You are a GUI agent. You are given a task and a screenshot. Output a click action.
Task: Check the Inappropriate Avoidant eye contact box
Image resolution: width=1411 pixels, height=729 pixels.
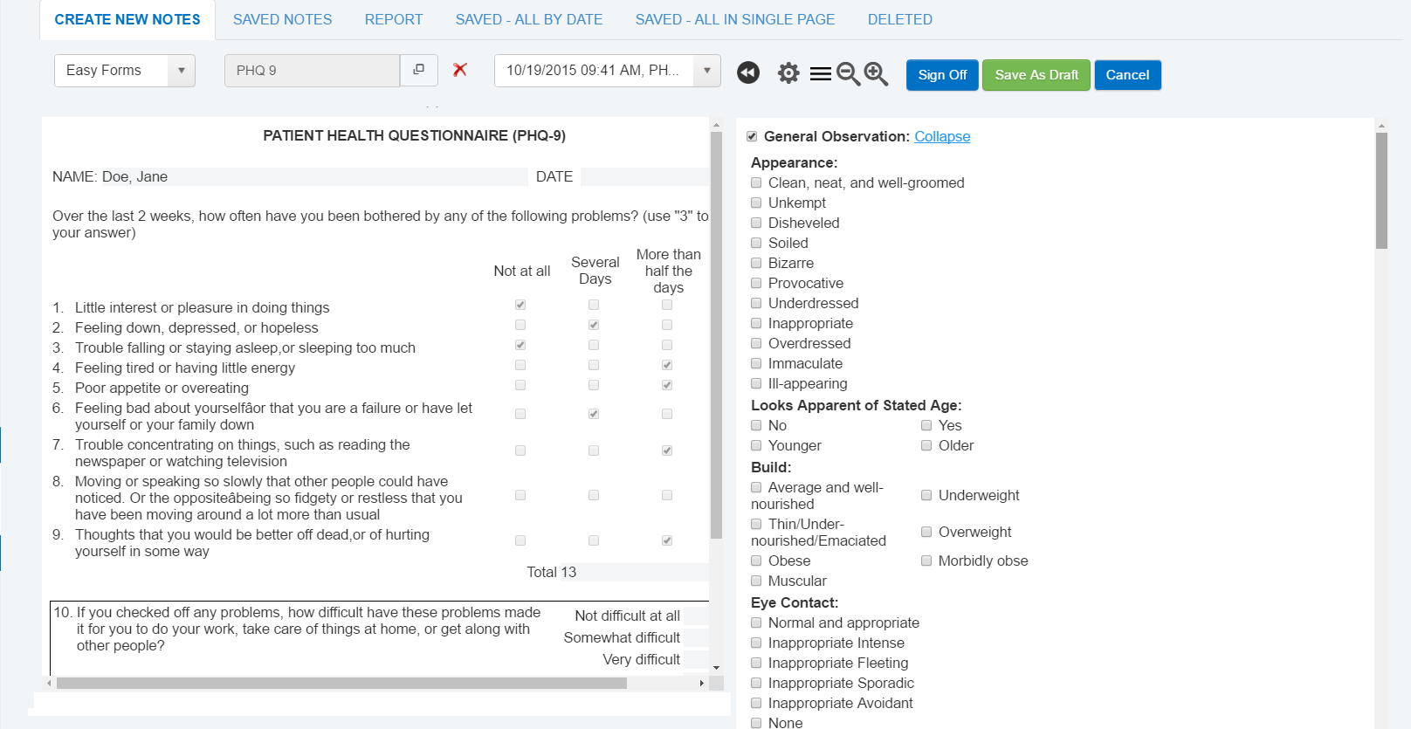[756, 703]
